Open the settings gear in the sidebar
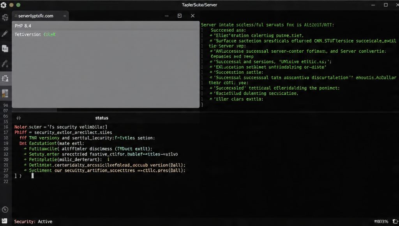Image resolution: width=399 pixels, height=226 pixels. [x=5, y=17]
